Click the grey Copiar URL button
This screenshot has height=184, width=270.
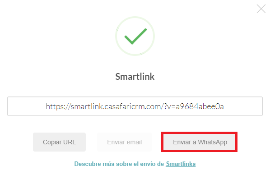coord(59,142)
